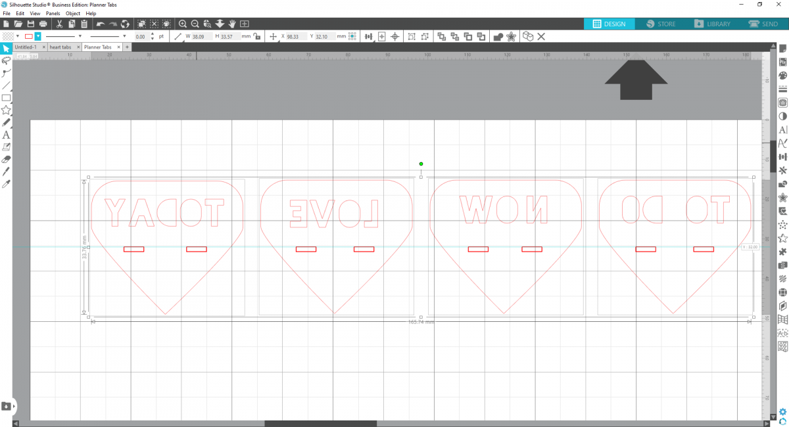The width and height of the screenshot is (789, 427).
Task: Copy selection with the Copy icon
Action: [72, 24]
